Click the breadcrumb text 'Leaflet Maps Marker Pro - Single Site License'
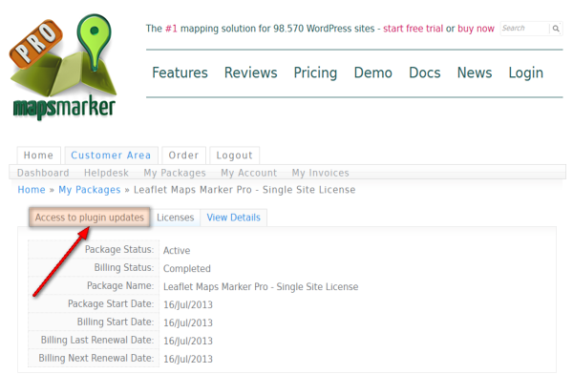This screenshot has height=374, width=573. 244,190
